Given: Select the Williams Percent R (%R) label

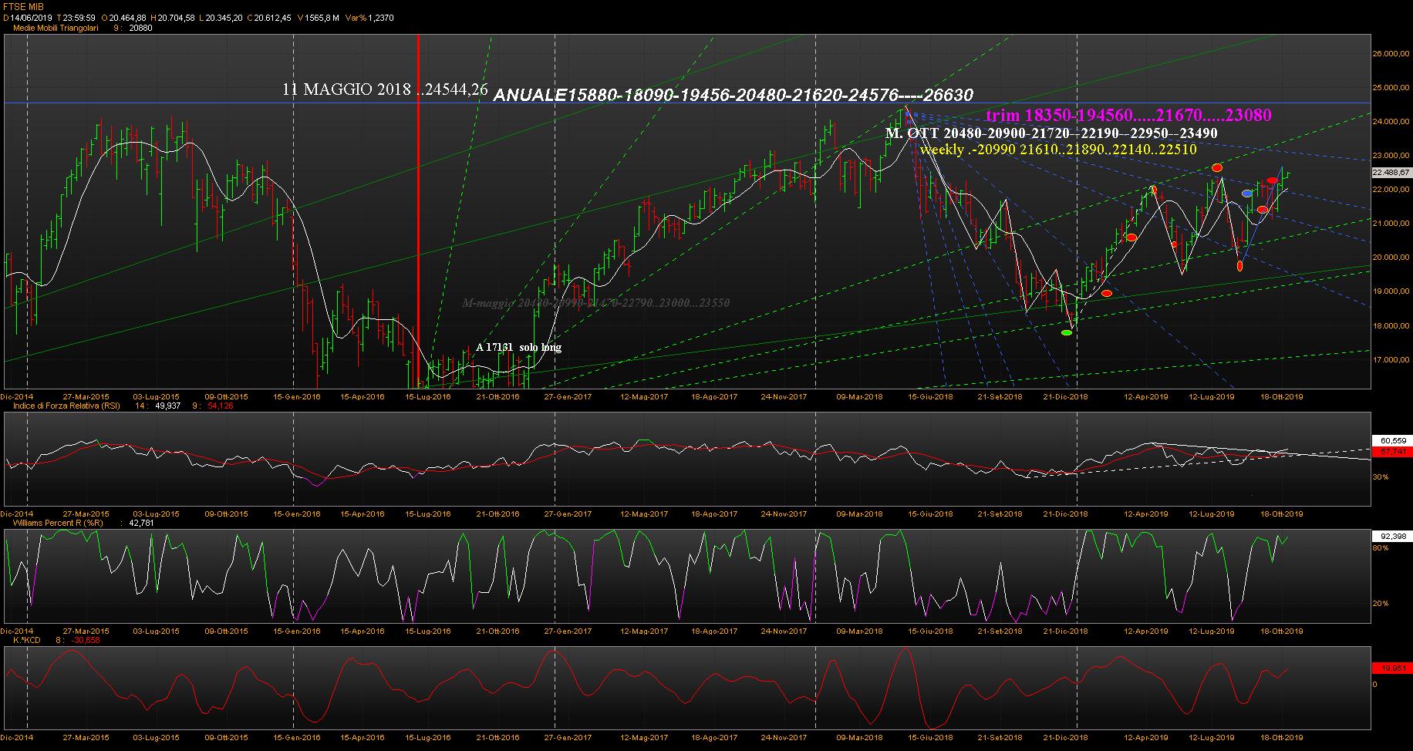Looking at the screenshot, I should [56, 523].
